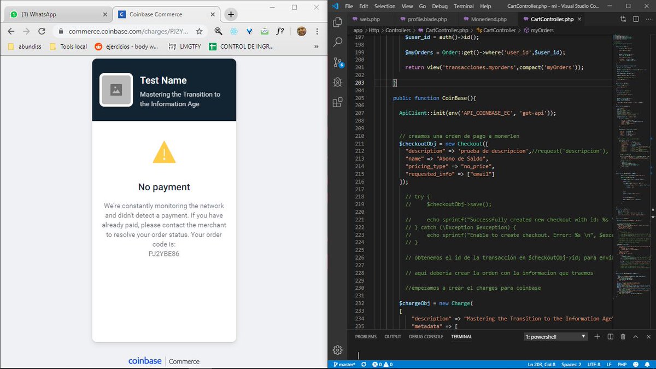Viewport: 656px width, 369px height.
Task: Open the editor More Actions menu
Action: (x=648, y=19)
